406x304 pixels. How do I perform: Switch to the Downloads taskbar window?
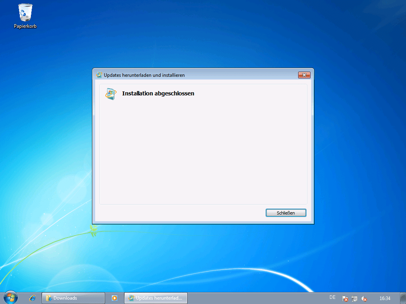pos(73,298)
